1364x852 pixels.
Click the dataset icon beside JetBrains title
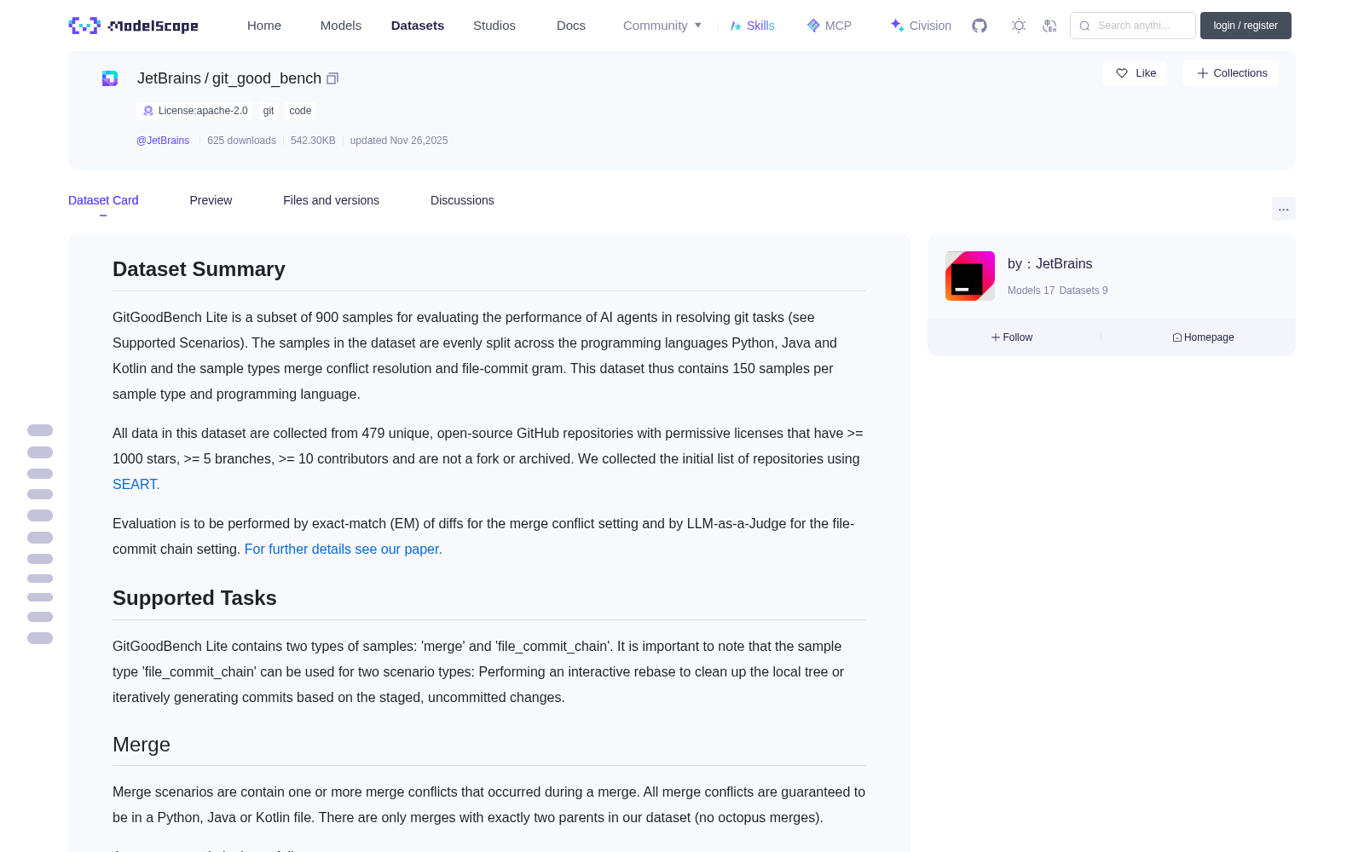pos(110,78)
